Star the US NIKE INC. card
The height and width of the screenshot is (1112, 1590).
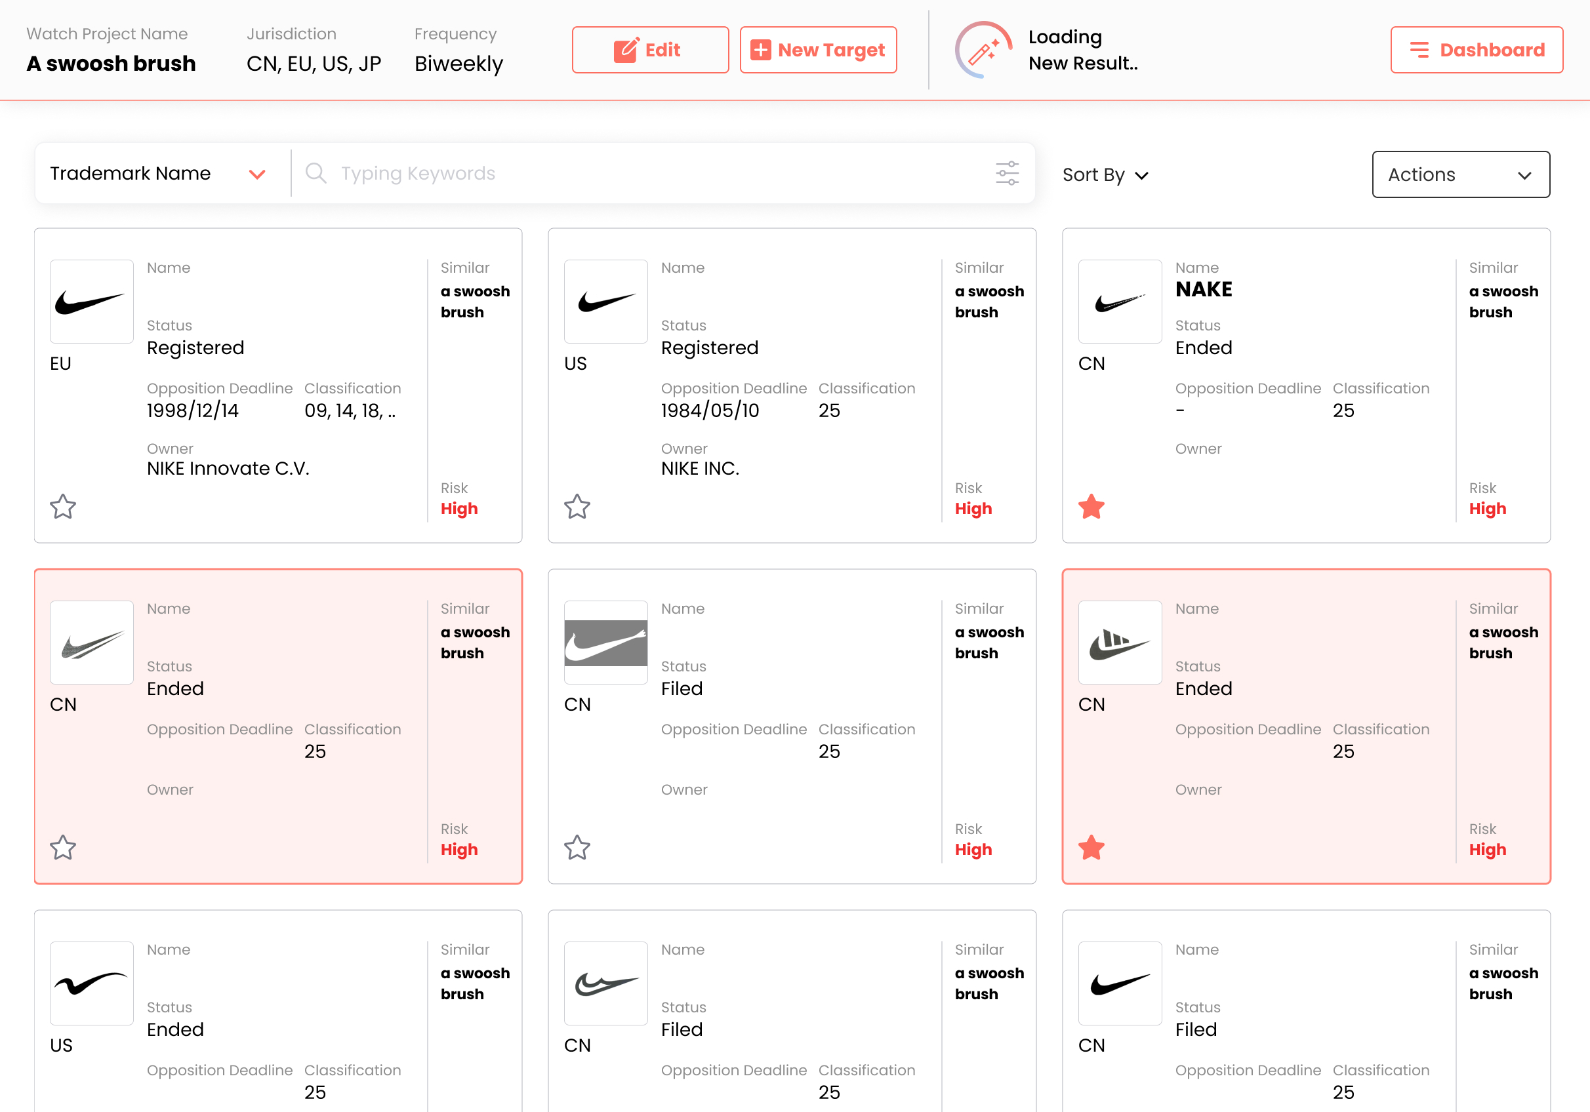pos(577,506)
